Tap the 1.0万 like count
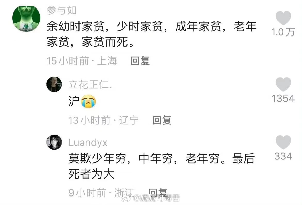The image size is (302, 205). (x=283, y=32)
